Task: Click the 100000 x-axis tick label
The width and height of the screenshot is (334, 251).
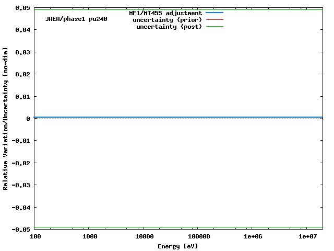Action: coord(197,237)
